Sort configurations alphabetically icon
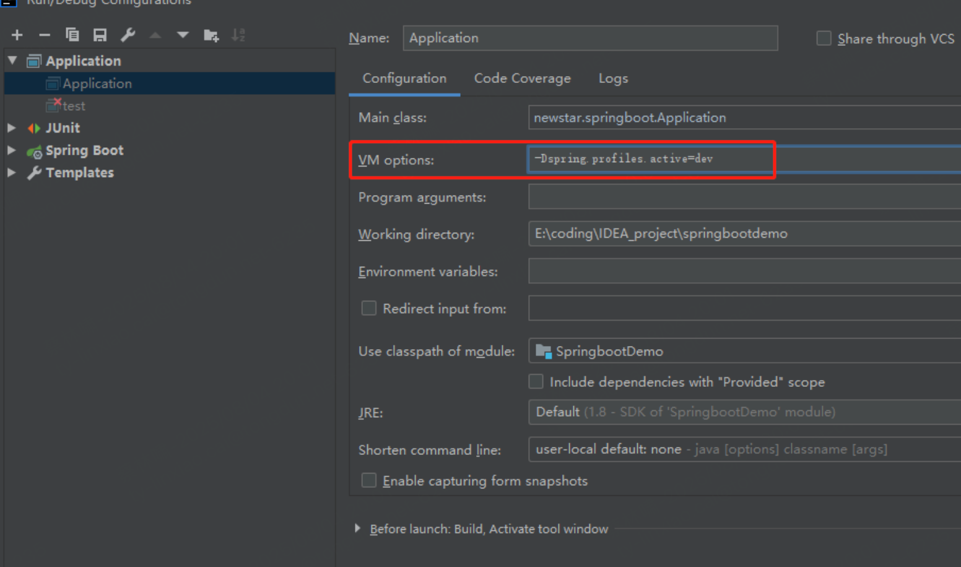Image resolution: width=961 pixels, height=567 pixels. pyautogui.click(x=238, y=35)
